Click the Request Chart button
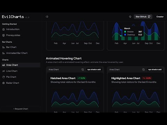 click(21, 109)
